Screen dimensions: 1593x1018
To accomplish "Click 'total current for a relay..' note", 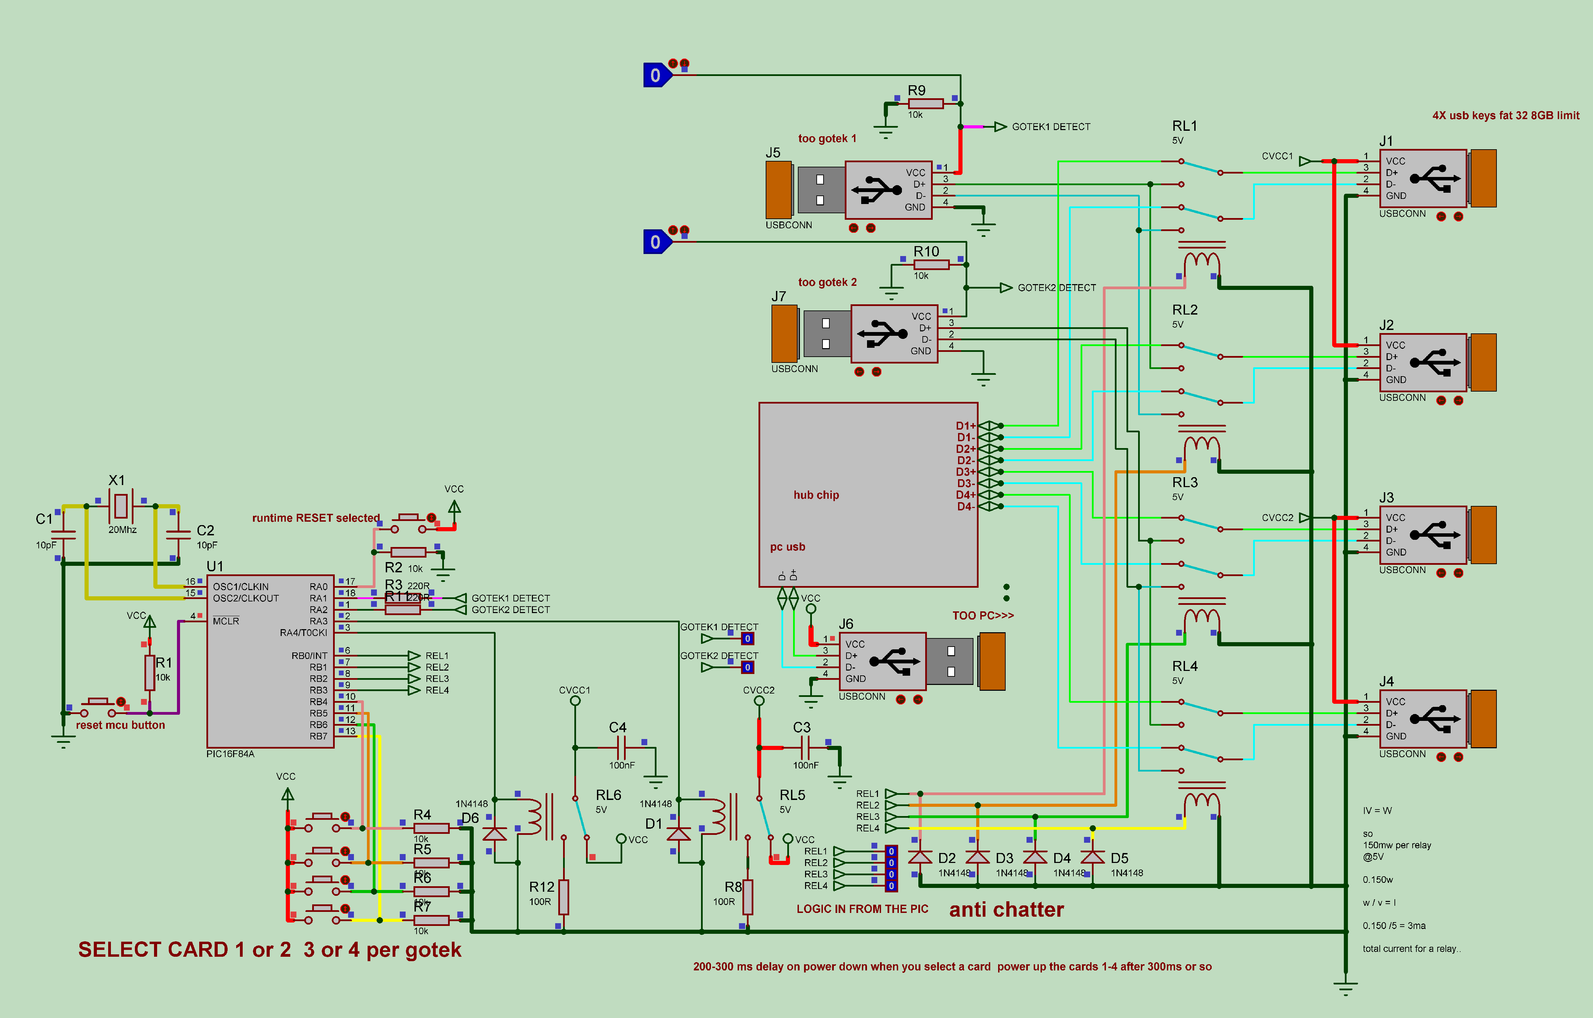I will tap(1412, 949).
